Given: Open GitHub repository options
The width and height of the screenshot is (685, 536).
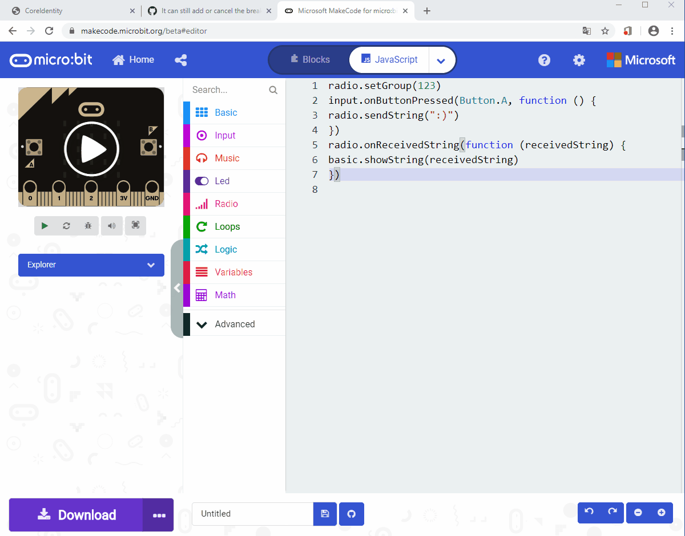Looking at the screenshot, I should coord(351,514).
